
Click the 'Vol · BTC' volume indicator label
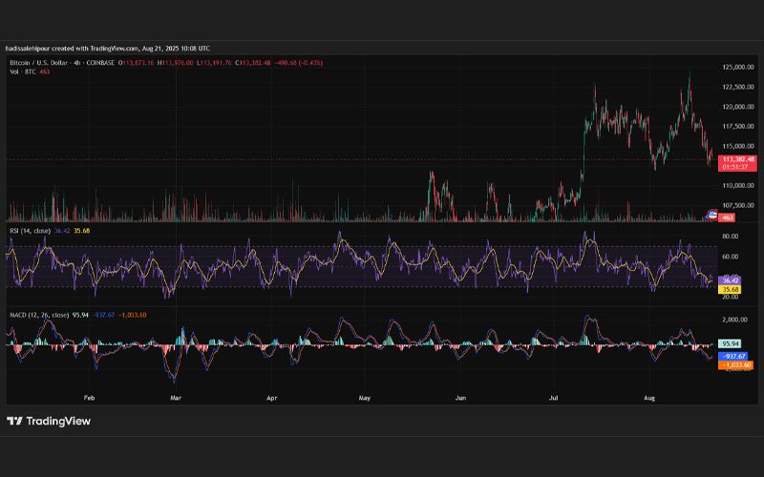[x=23, y=72]
